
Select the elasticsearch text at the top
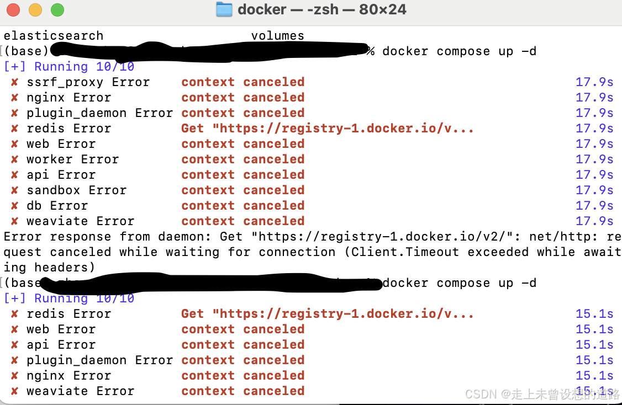tap(53, 35)
